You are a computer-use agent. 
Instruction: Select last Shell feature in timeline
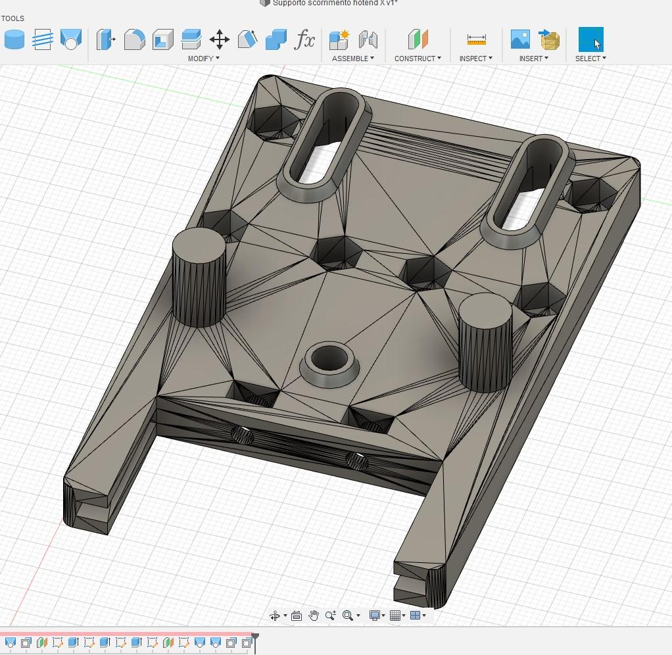coord(247,643)
